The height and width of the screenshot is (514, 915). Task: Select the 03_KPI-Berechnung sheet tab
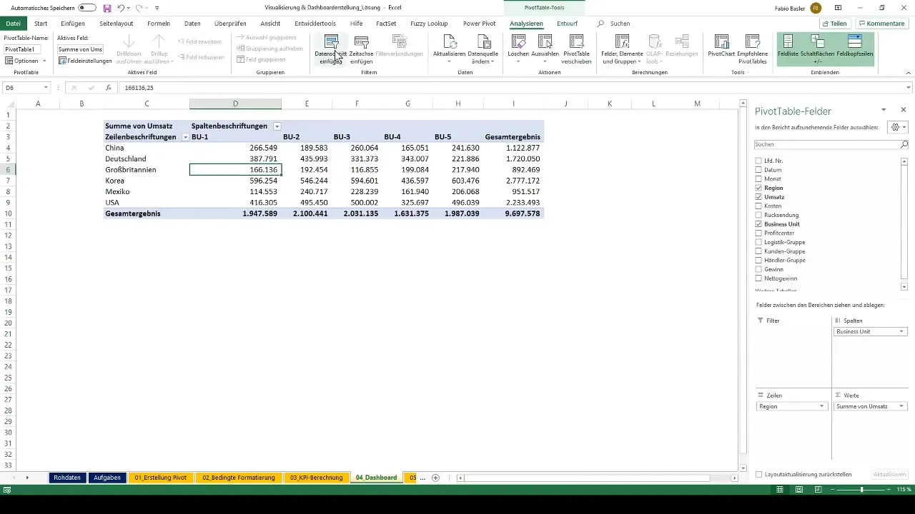pyautogui.click(x=317, y=478)
